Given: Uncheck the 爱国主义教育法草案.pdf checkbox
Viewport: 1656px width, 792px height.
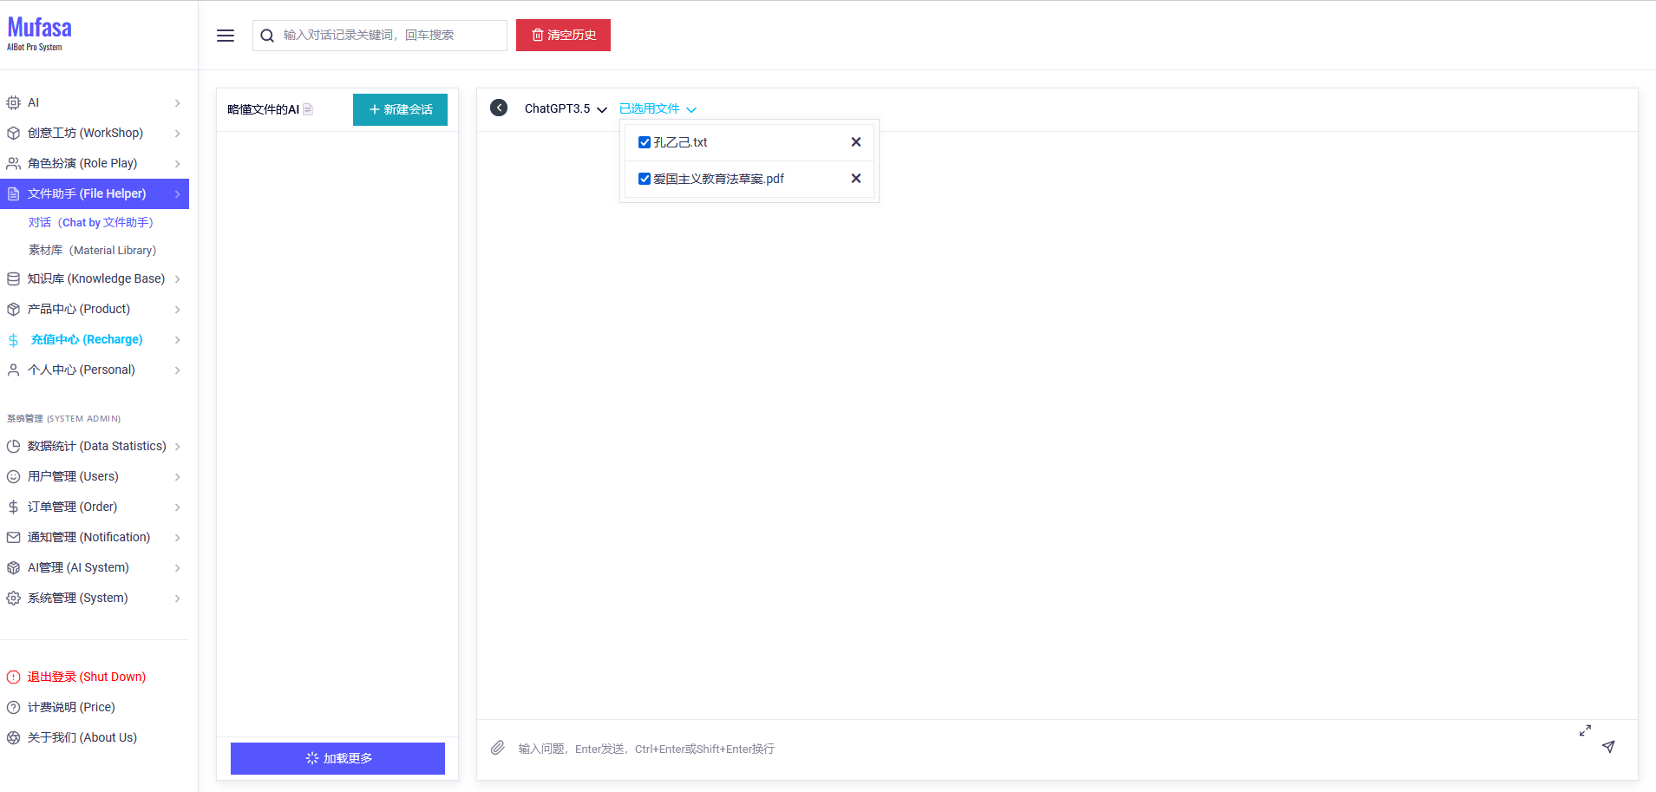Looking at the screenshot, I should click(645, 179).
